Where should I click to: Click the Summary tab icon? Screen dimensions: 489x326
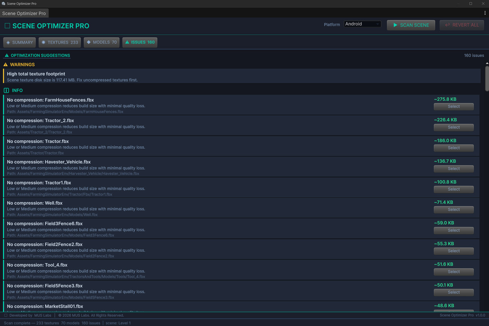8,42
